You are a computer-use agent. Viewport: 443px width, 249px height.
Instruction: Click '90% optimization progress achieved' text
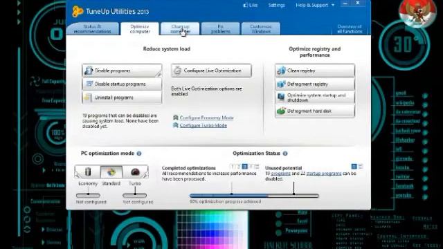pyautogui.click(x=225, y=202)
